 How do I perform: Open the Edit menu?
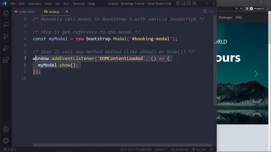click(22, 4)
